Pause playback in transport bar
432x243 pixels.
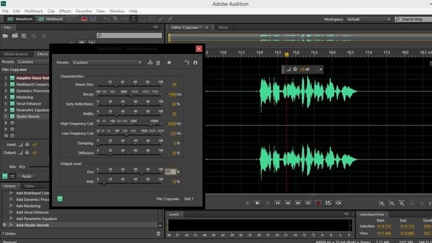pyautogui.click(x=267, y=202)
